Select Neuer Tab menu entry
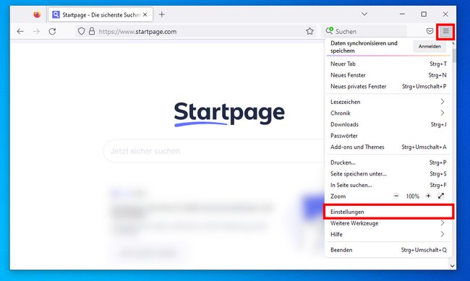This screenshot has width=470, height=281. pyautogui.click(x=388, y=64)
